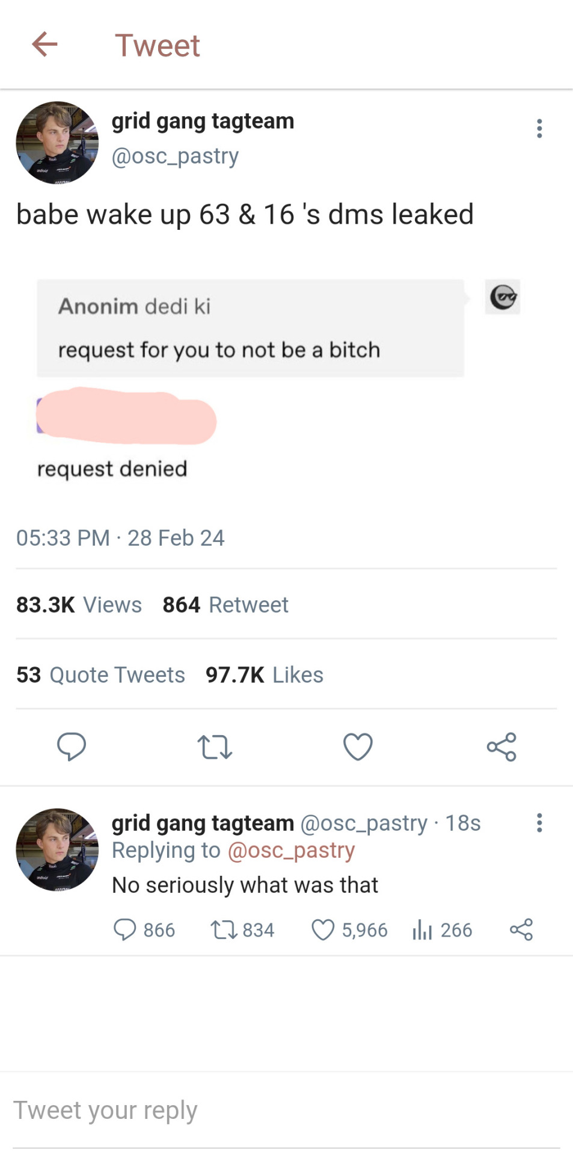Image resolution: width=573 pixels, height=1155 pixels.
Task: Open the main tweet's profile picture
Action: tap(57, 143)
